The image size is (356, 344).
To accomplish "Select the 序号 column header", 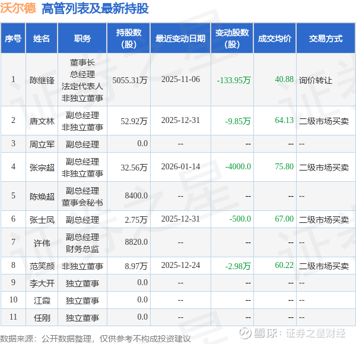I will [13, 38].
